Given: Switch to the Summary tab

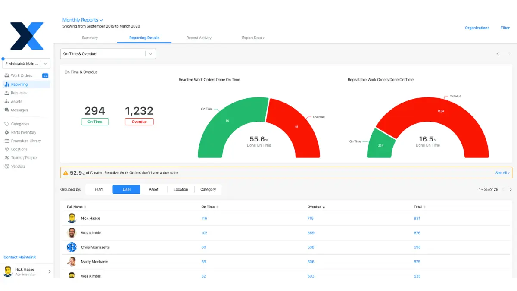Looking at the screenshot, I should point(90,38).
